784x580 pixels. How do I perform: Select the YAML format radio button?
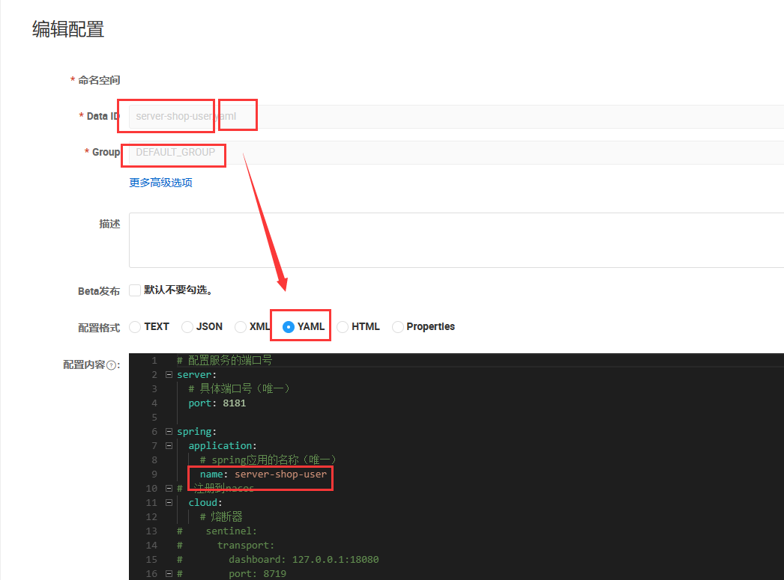click(x=289, y=327)
